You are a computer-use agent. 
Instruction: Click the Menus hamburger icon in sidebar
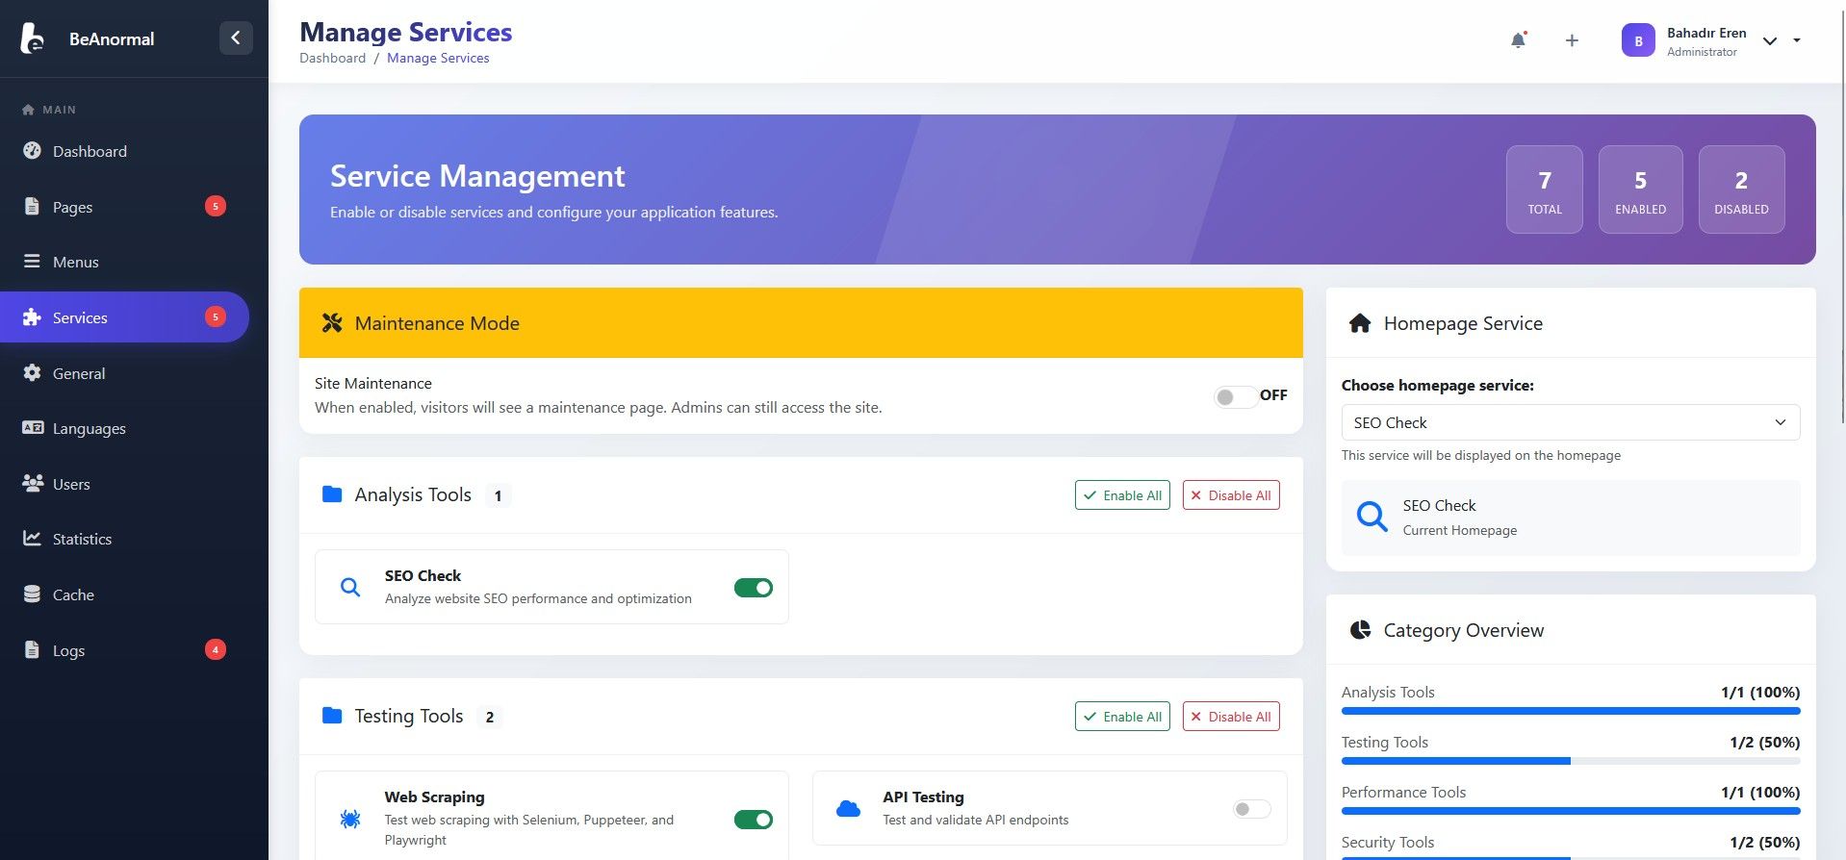pos(32,262)
